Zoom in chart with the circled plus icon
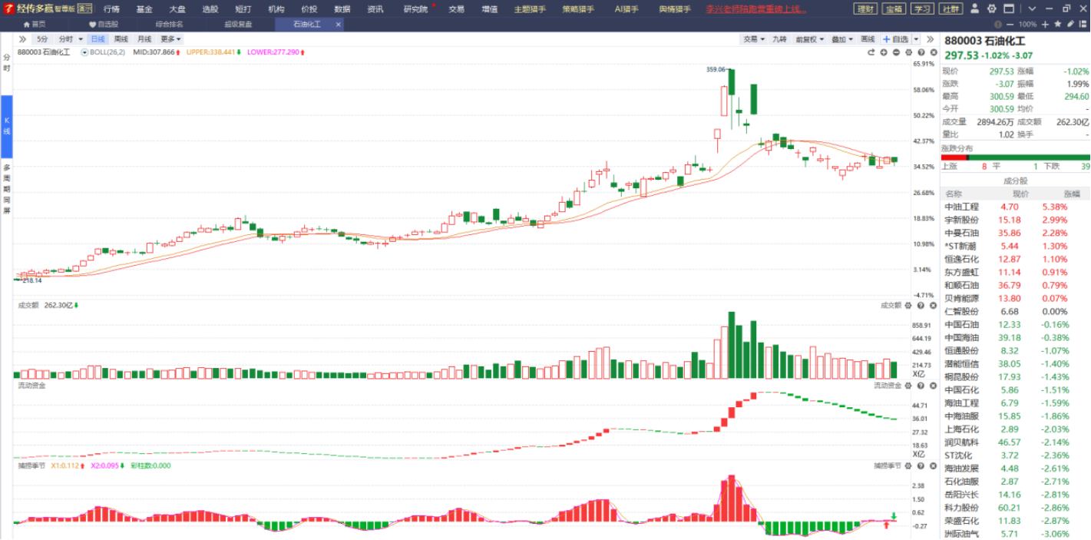Viewport: 1091px width, 540px height. click(x=884, y=52)
